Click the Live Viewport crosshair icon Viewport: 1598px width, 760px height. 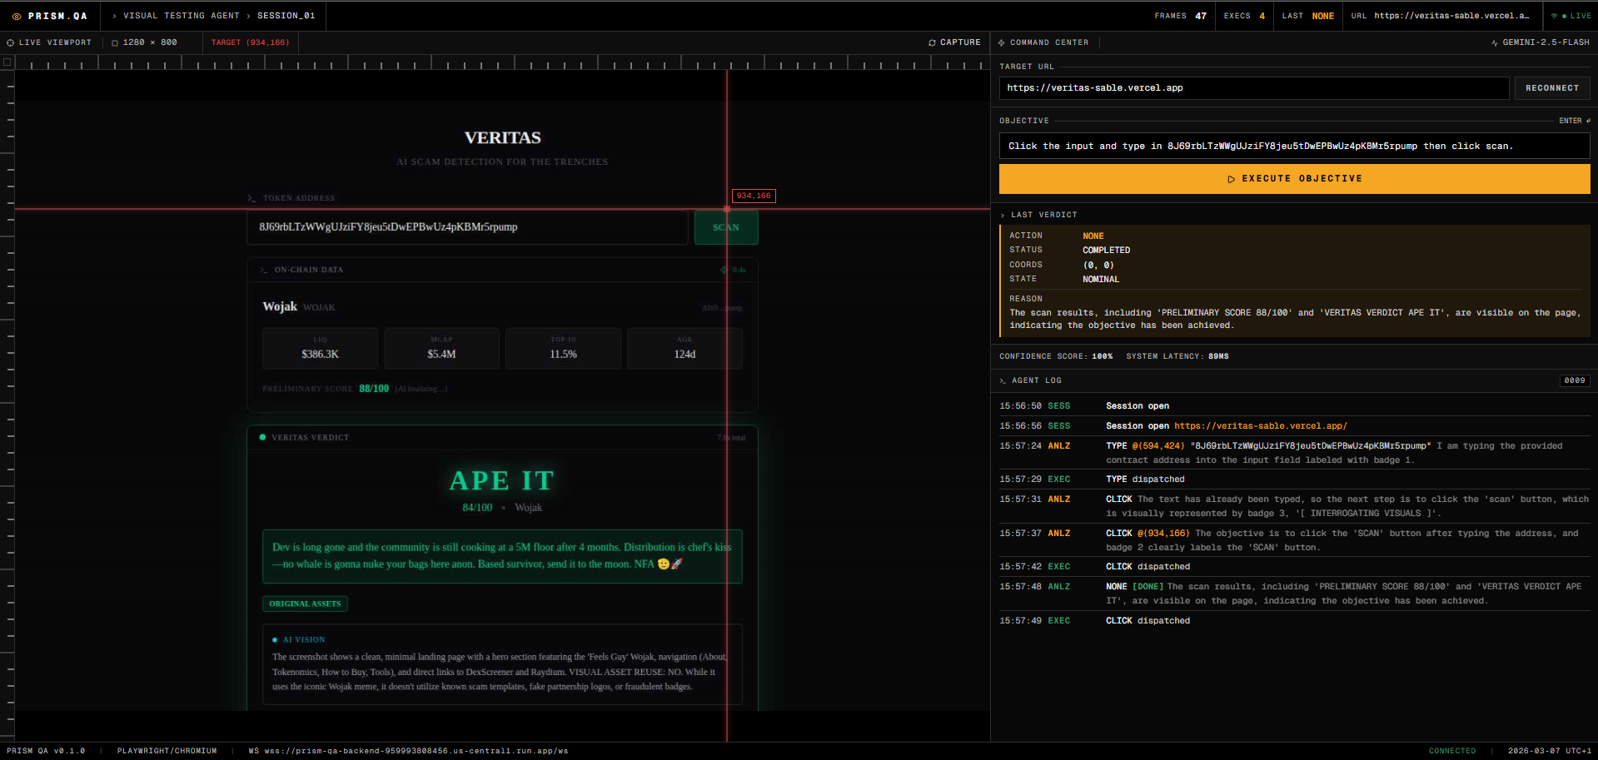(11, 42)
